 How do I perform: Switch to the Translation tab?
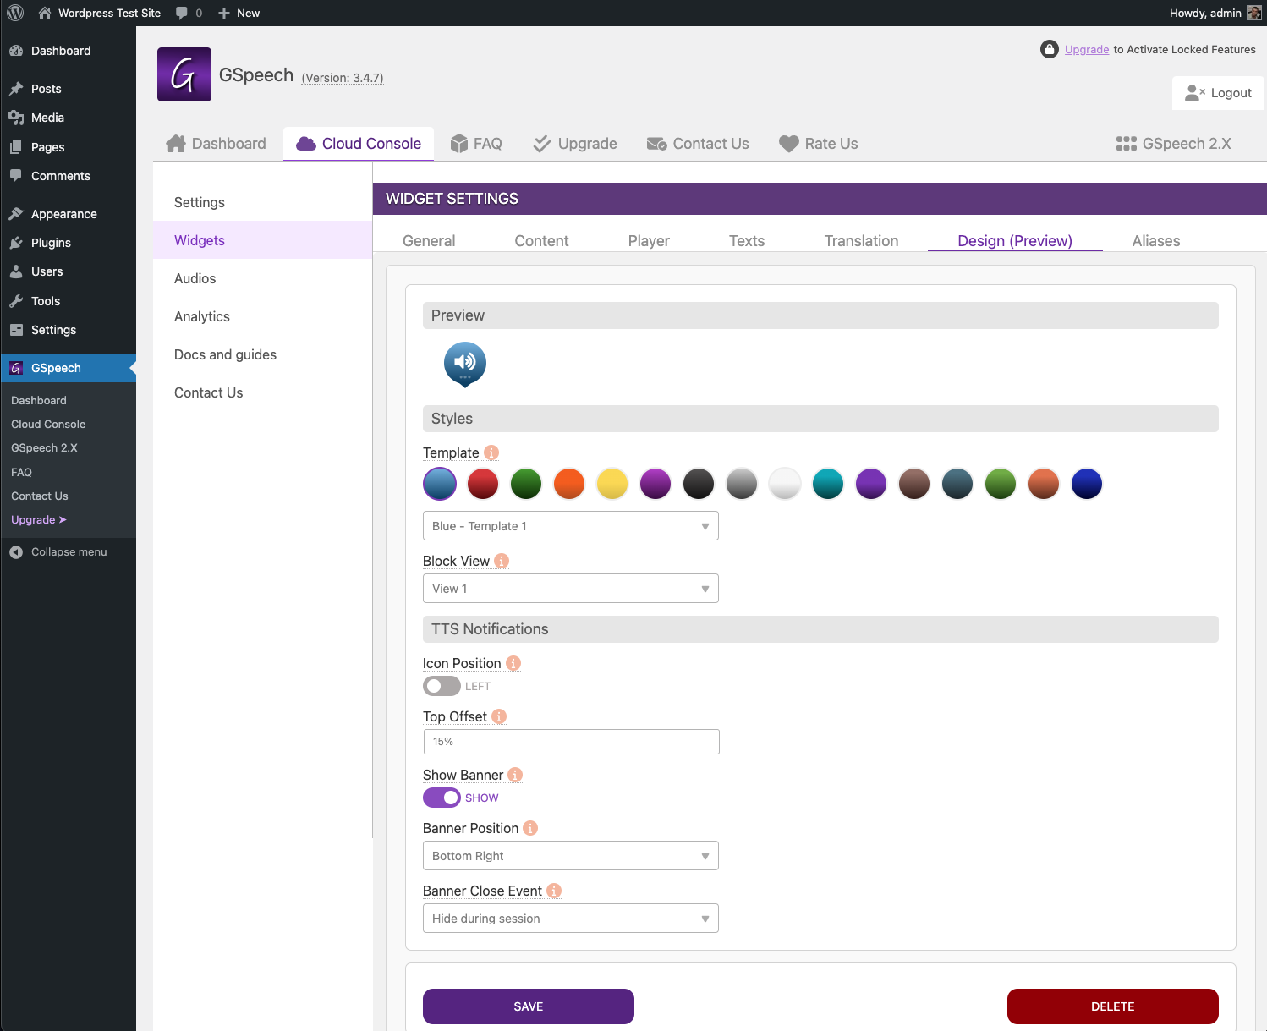click(861, 241)
